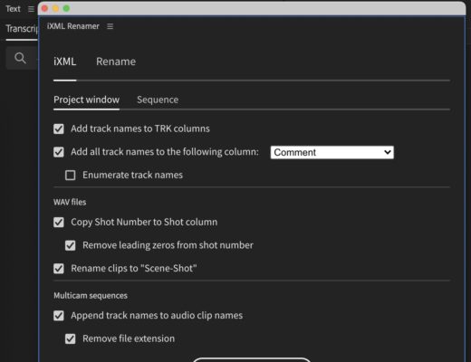This screenshot has height=362, width=471.
Task: Uncheck Rename clips to "Scene-Shot"
Action: (59, 269)
